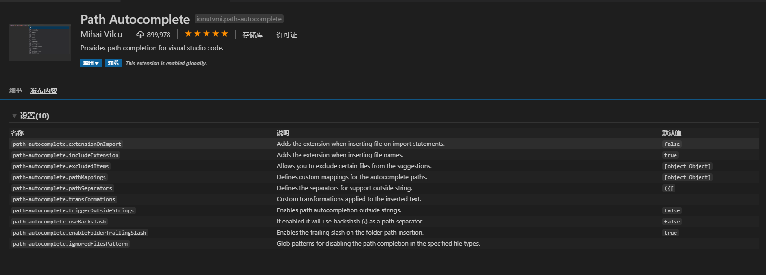Click the download count cloud icon
Screen dimensions: 766x275
[140, 35]
